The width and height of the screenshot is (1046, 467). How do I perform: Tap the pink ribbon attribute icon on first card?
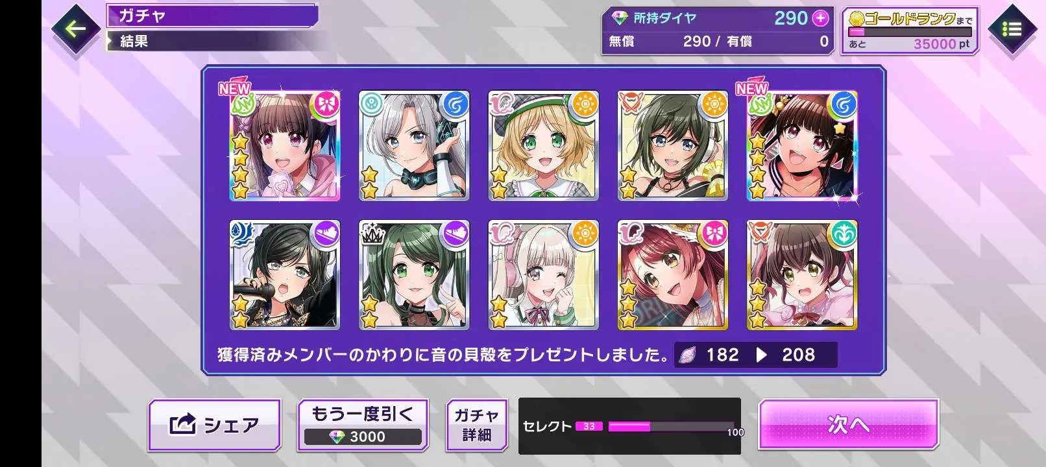(x=326, y=104)
